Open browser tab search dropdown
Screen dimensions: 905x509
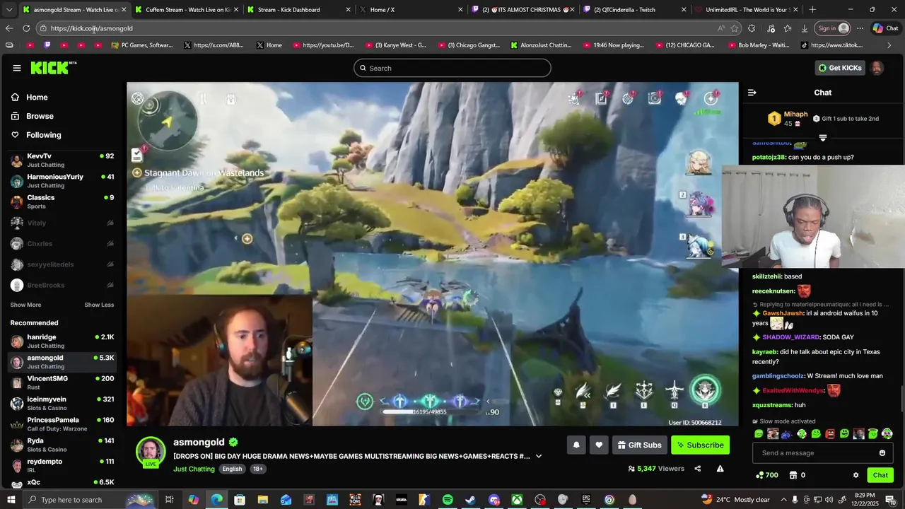point(9,10)
